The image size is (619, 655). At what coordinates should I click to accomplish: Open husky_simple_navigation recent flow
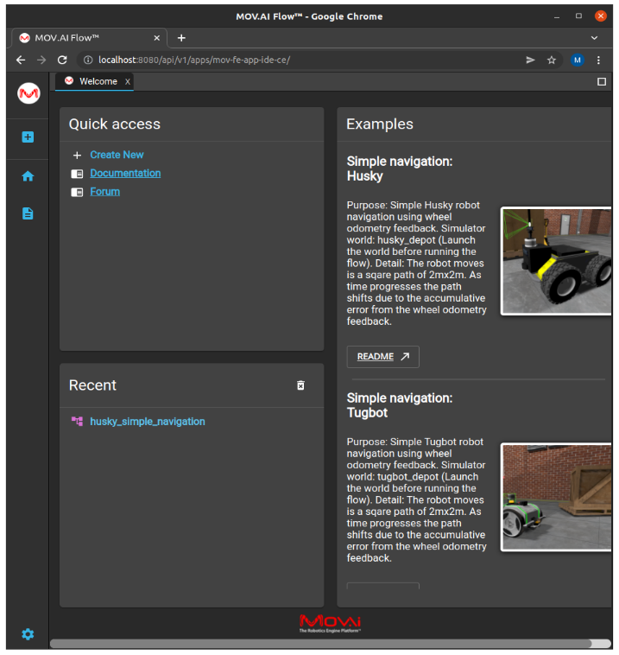pyautogui.click(x=148, y=422)
